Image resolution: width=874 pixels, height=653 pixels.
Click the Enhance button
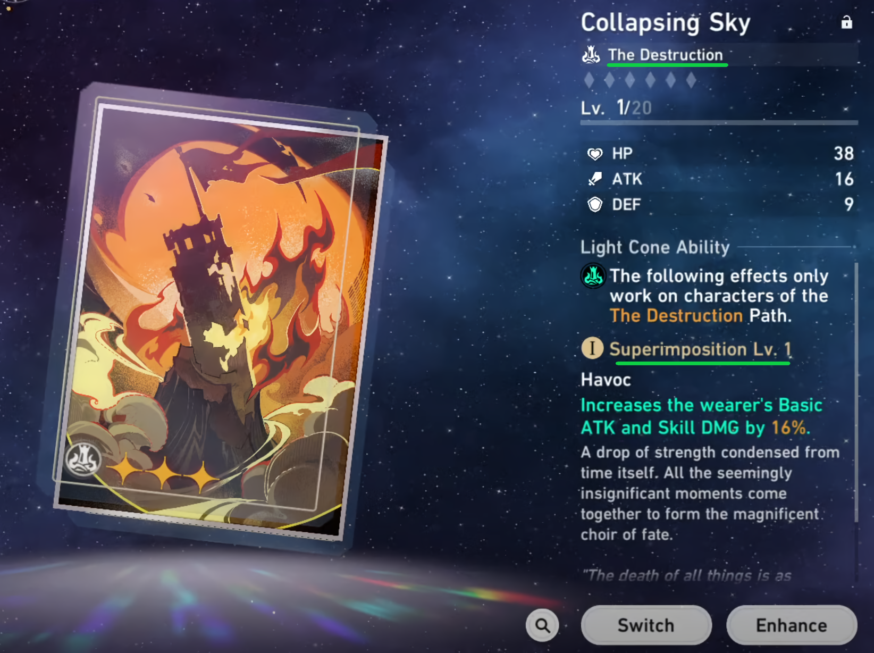792,625
